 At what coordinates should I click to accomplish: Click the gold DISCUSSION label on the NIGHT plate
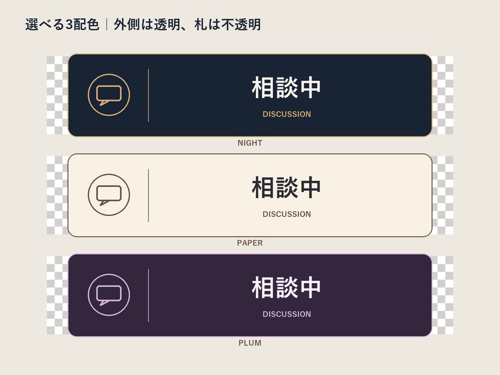[x=287, y=114]
